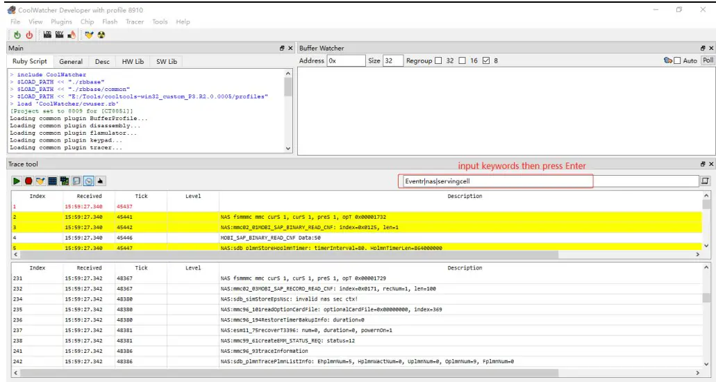The height and width of the screenshot is (382, 716).
Task: Open the Tracer menu
Action: pos(135,22)
